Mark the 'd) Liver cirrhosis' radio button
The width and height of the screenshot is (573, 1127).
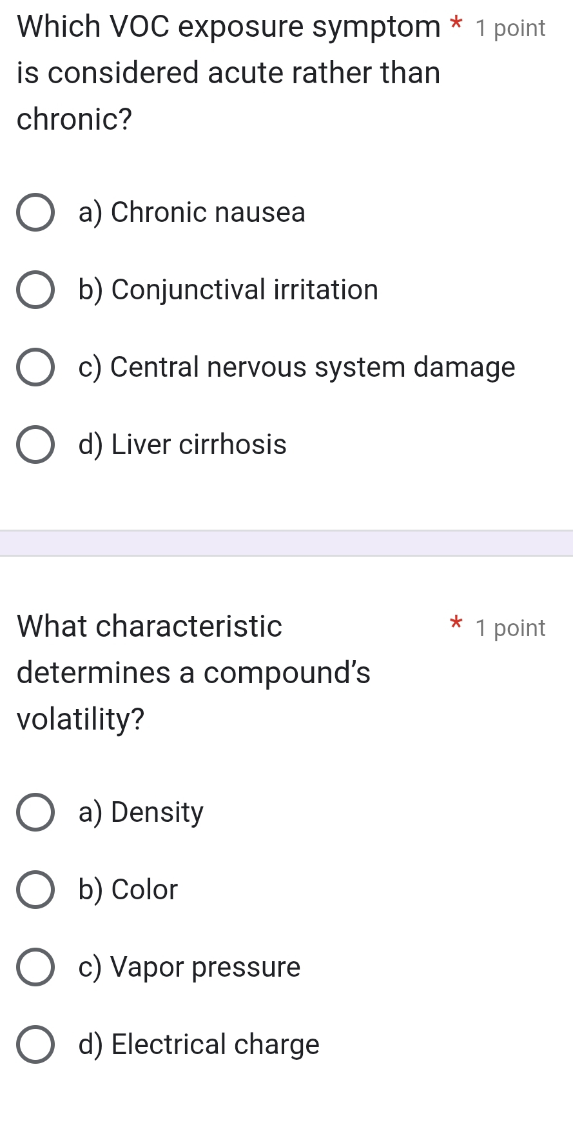tap(35, 444)
